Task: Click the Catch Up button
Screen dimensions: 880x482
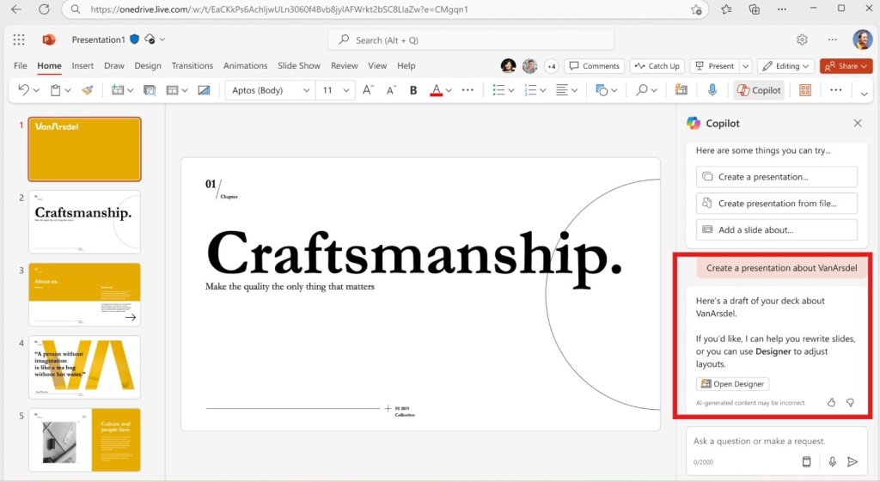Action: click(x=657, y=65)
